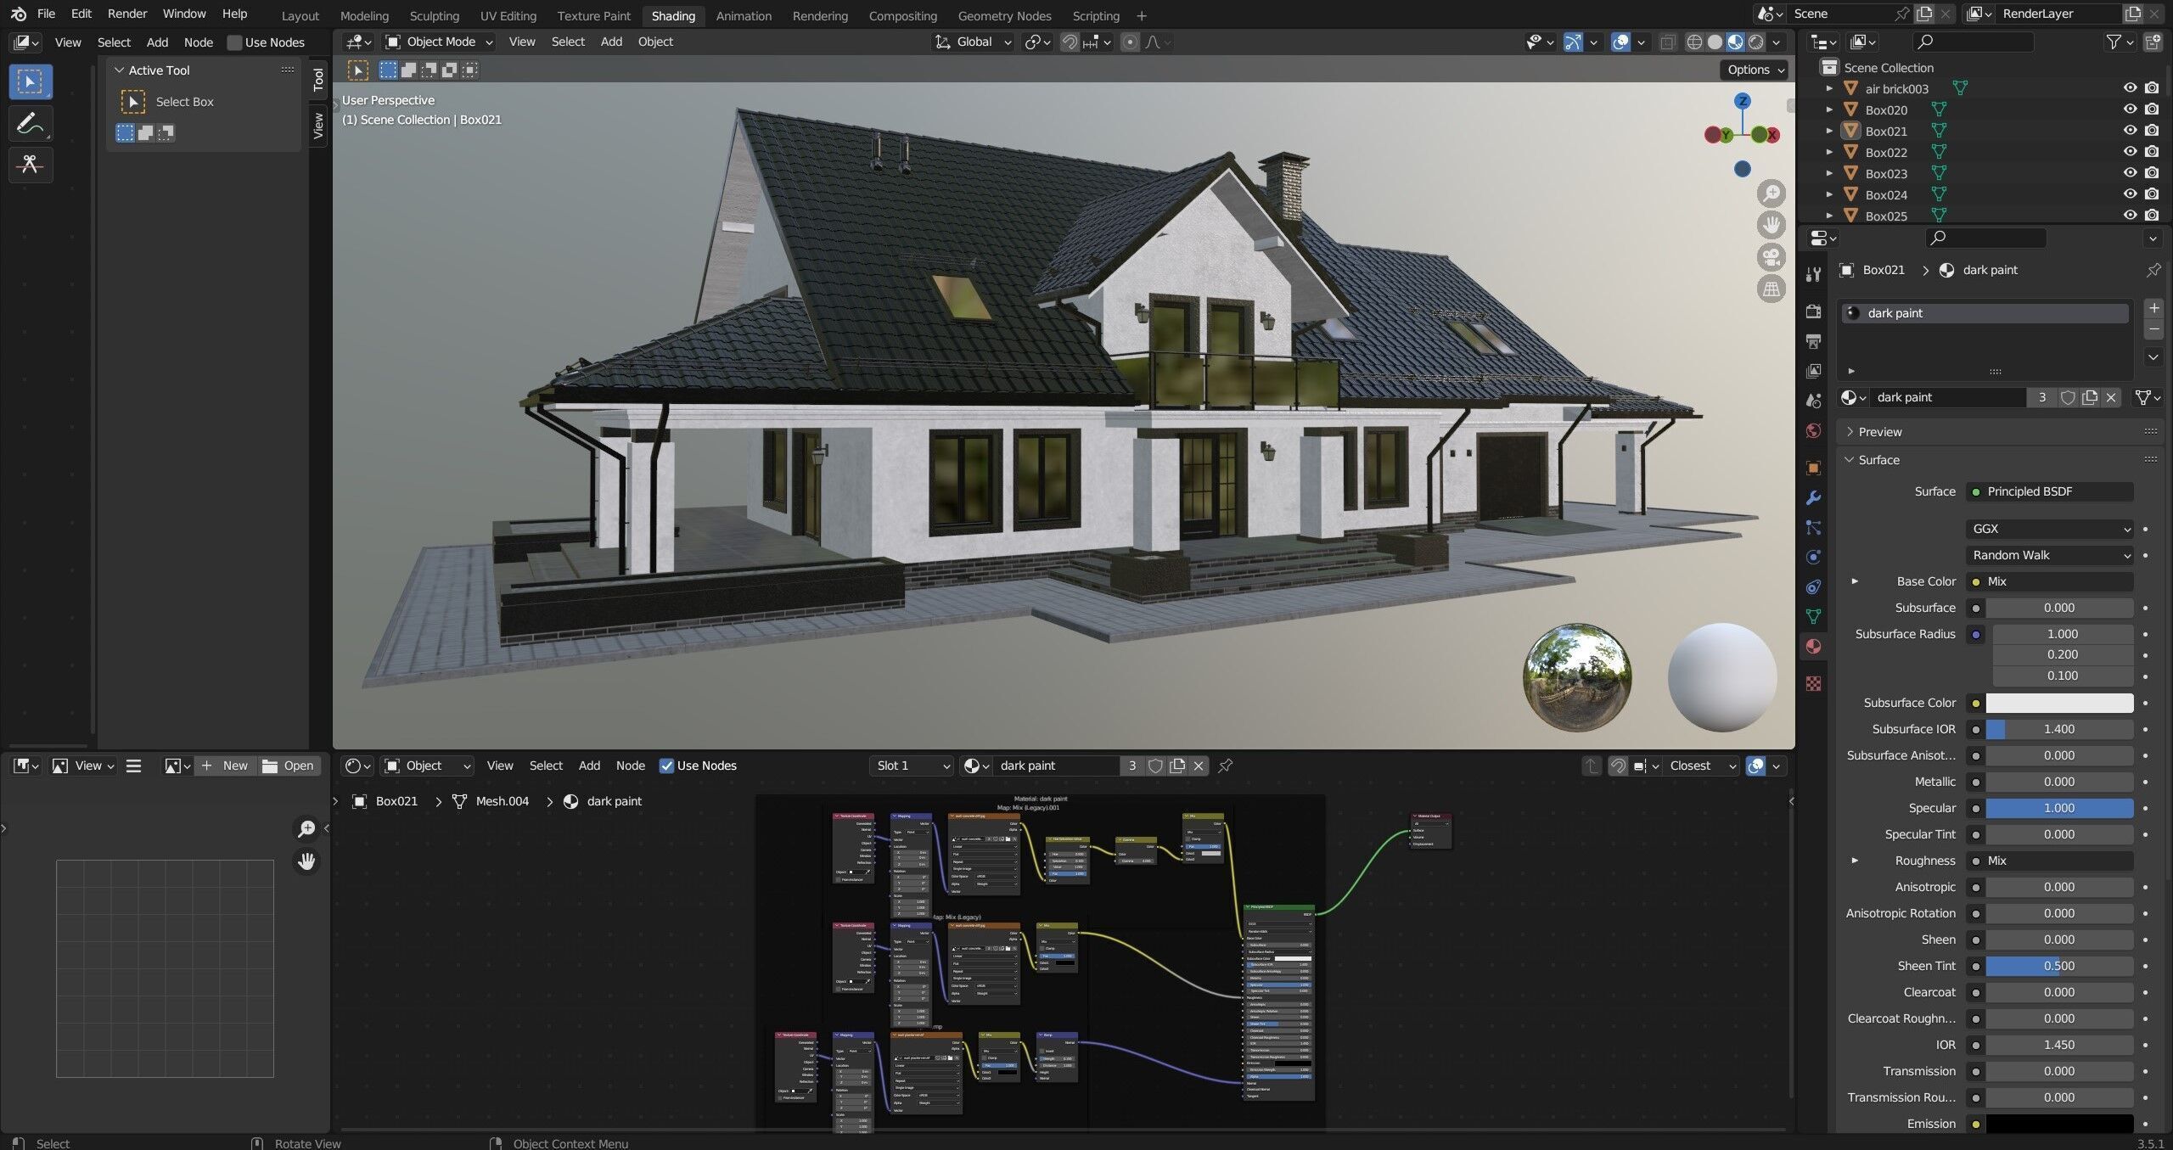Select the Annotate tool in the left toolbar
This screenshot has width=2173, height=1150.
pyautogui.click(x=31, y=124)
